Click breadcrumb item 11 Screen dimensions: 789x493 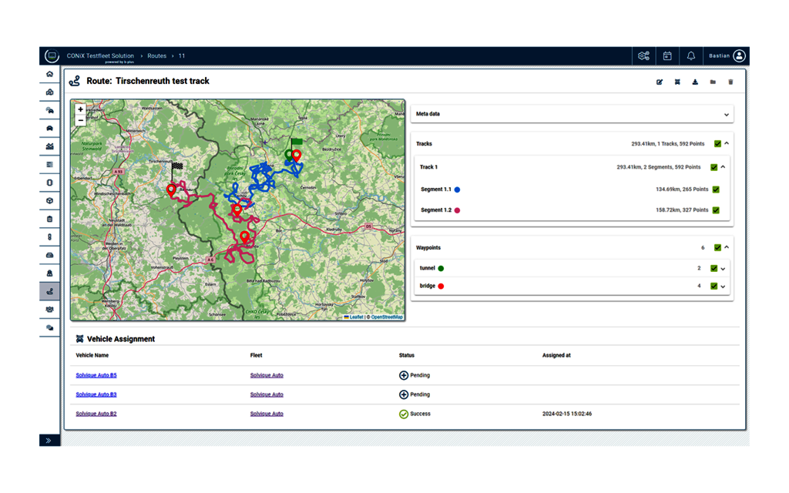click(182, 55)
